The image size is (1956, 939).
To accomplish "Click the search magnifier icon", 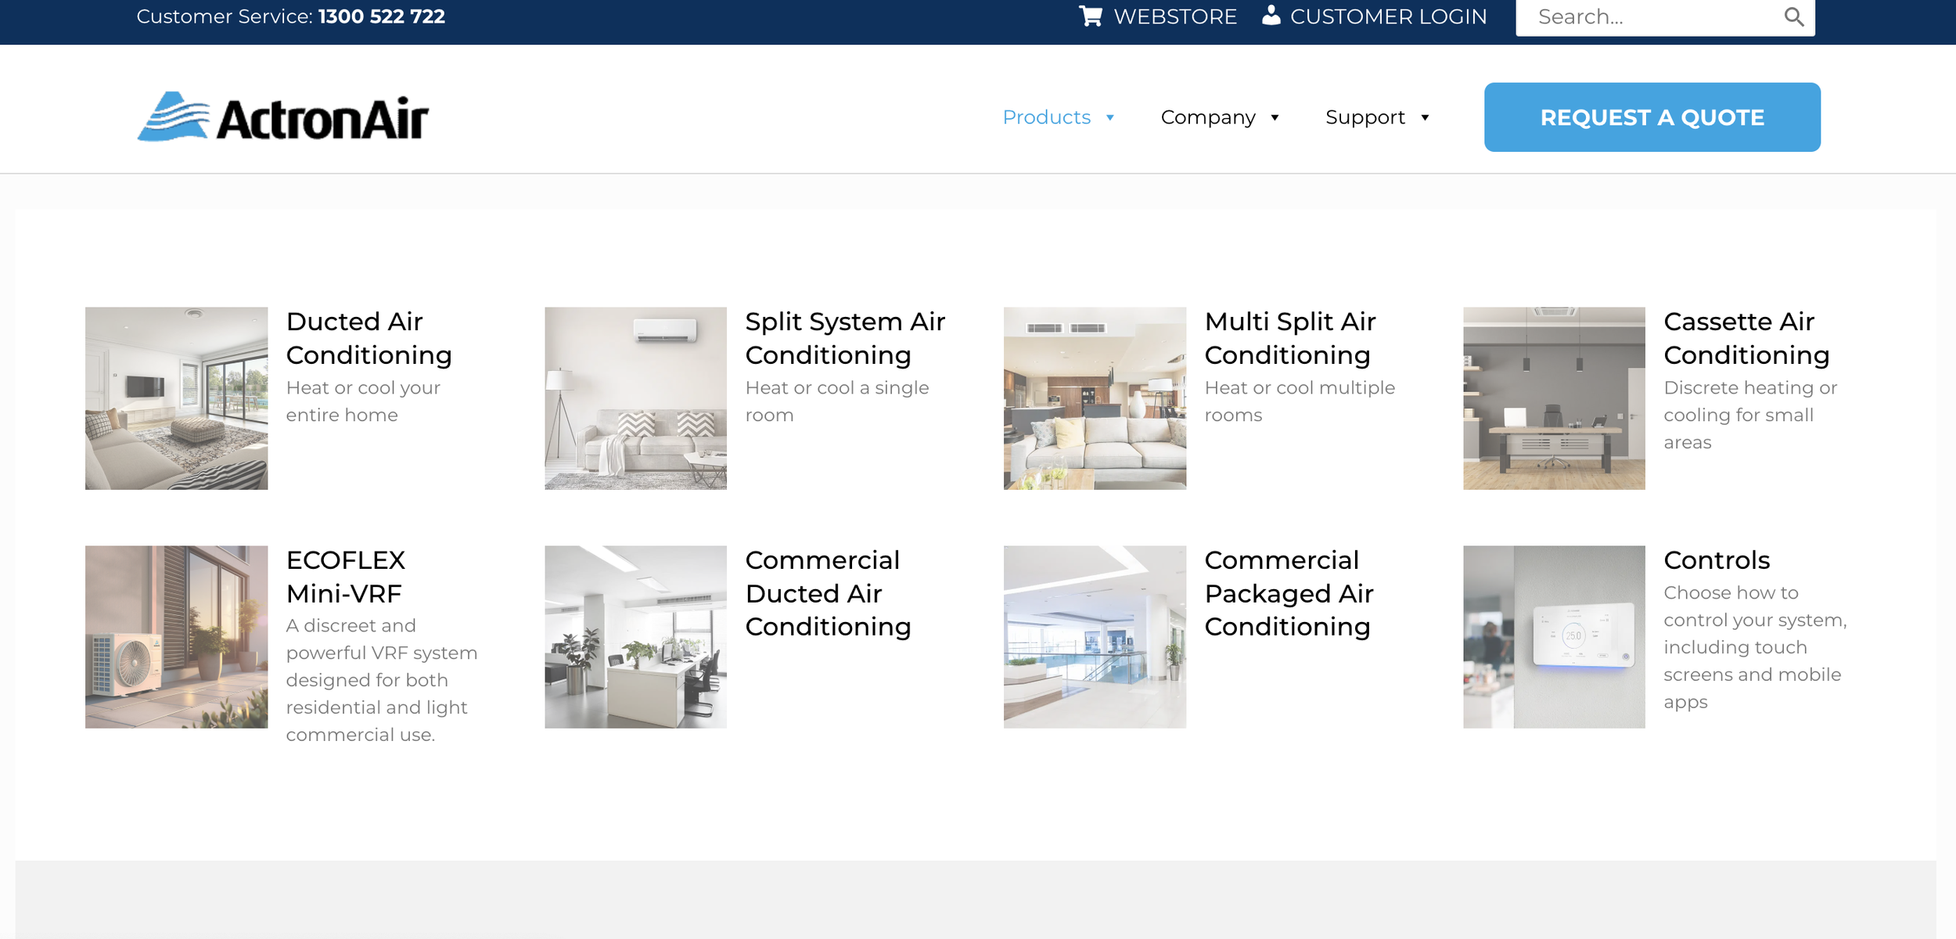I will 1793,17.
